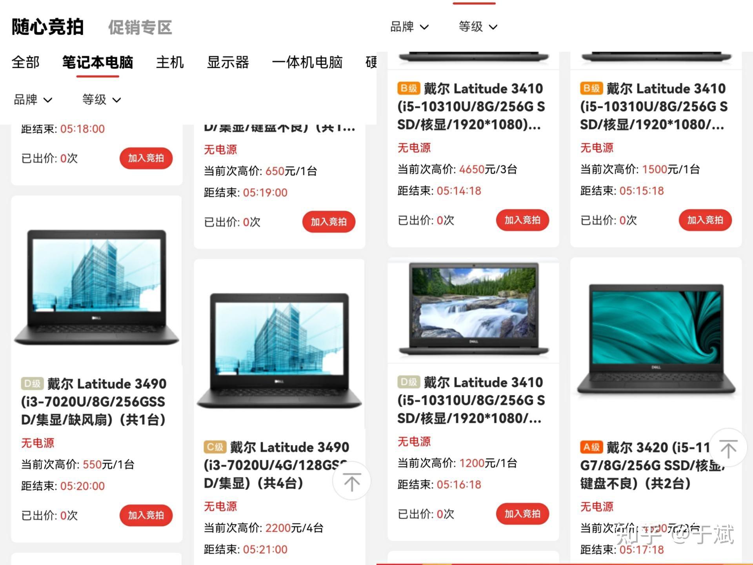Open the right-side 品牌 dropdown
This screenshot has width=753, height=565.
coord(409,27)
